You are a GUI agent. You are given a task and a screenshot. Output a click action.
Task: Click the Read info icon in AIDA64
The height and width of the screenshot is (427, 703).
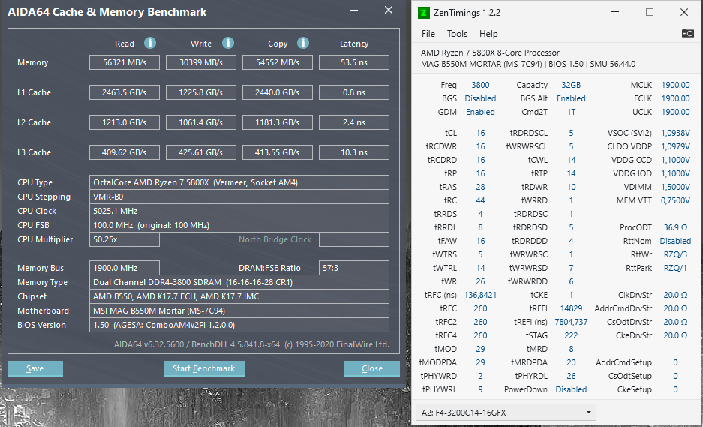pyautogui.click(x=150, y=43)
